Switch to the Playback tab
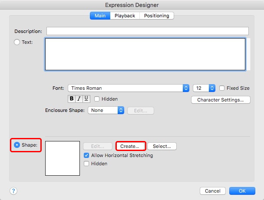 125,16
